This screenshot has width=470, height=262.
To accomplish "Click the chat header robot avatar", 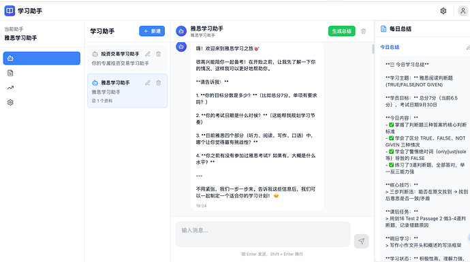I will tap(181, 31).
